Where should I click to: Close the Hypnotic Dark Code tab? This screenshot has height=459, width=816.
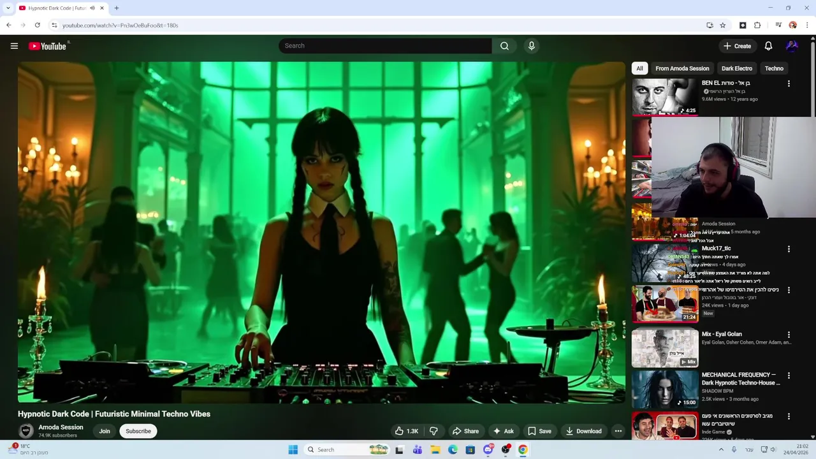coord(102,8)
